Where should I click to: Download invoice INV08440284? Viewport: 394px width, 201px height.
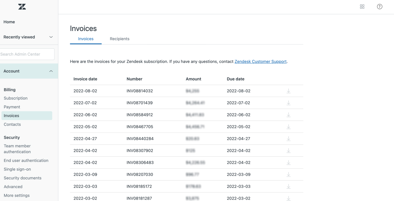289,139
